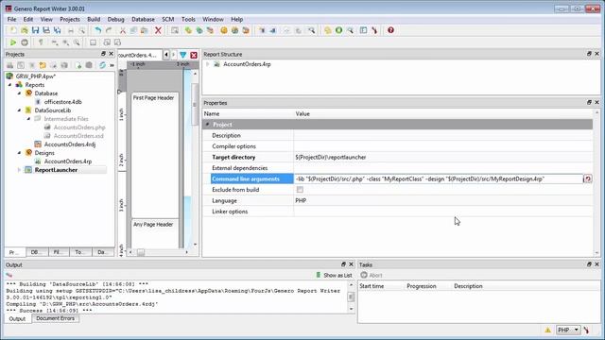The width and height of the screenshot is (605, 340).
Task: Collapse the Designs tree node
Action: click(19, 153)
